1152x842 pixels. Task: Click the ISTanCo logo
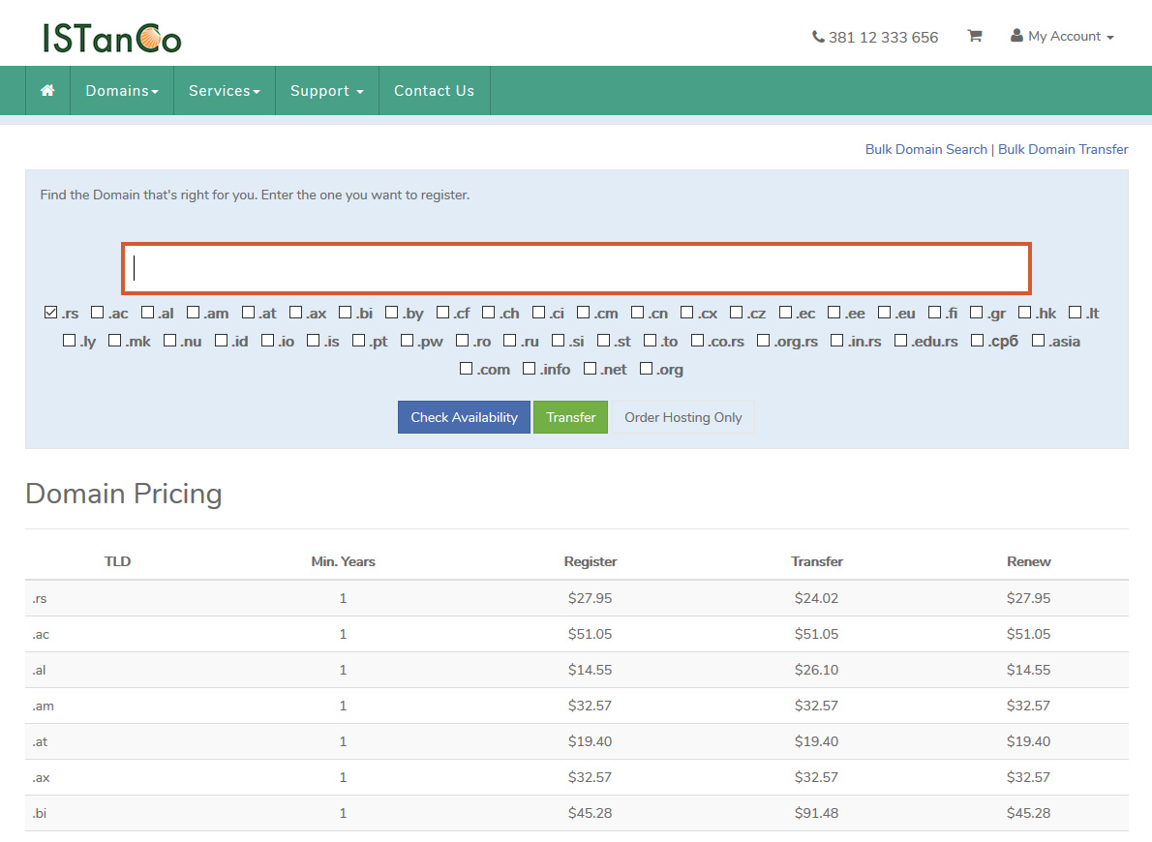[x=111, y=39]
